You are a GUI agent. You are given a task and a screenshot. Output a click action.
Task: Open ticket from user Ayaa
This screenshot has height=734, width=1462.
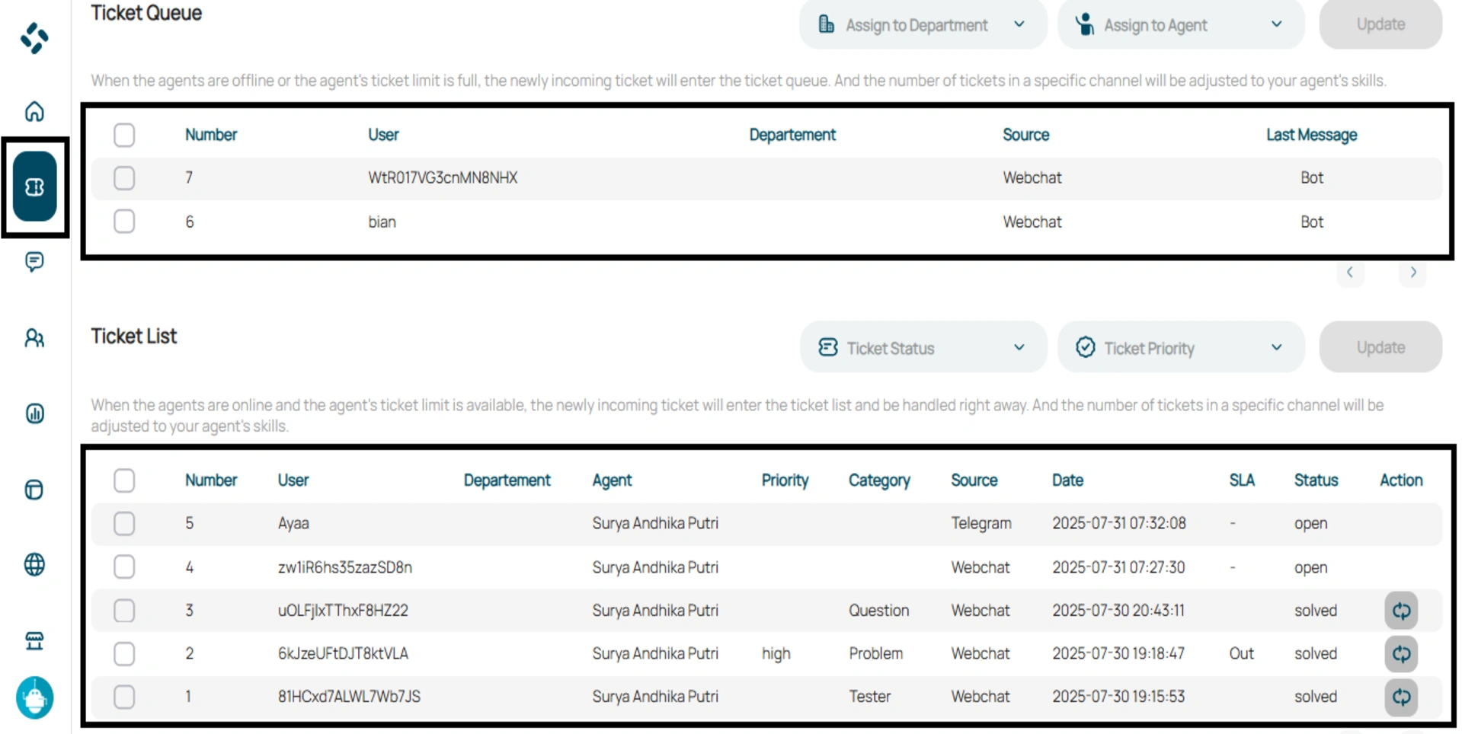click(293, 524)
